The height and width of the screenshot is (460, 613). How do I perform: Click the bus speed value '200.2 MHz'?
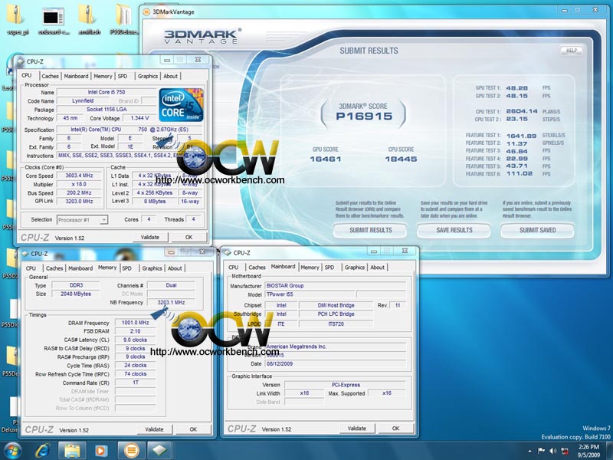point(79,193)
